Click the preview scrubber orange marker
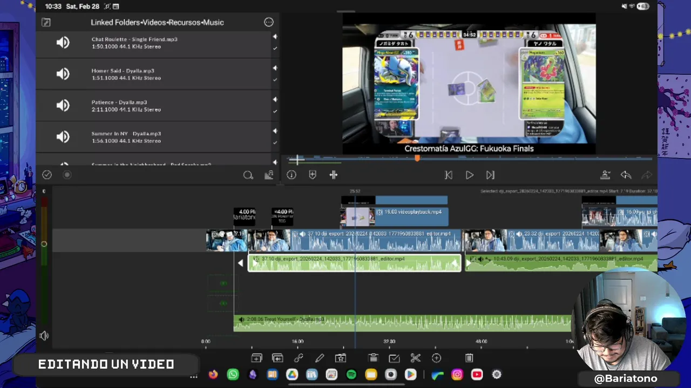 pyautogui.click(x=417, y=158)
